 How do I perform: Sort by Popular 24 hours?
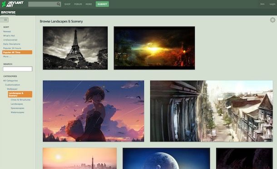pos(12,48)
